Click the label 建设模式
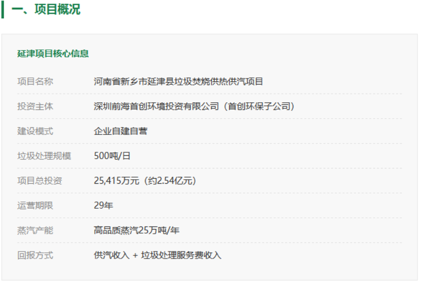This screenshot has height=283, width=421. click(35, 131)
